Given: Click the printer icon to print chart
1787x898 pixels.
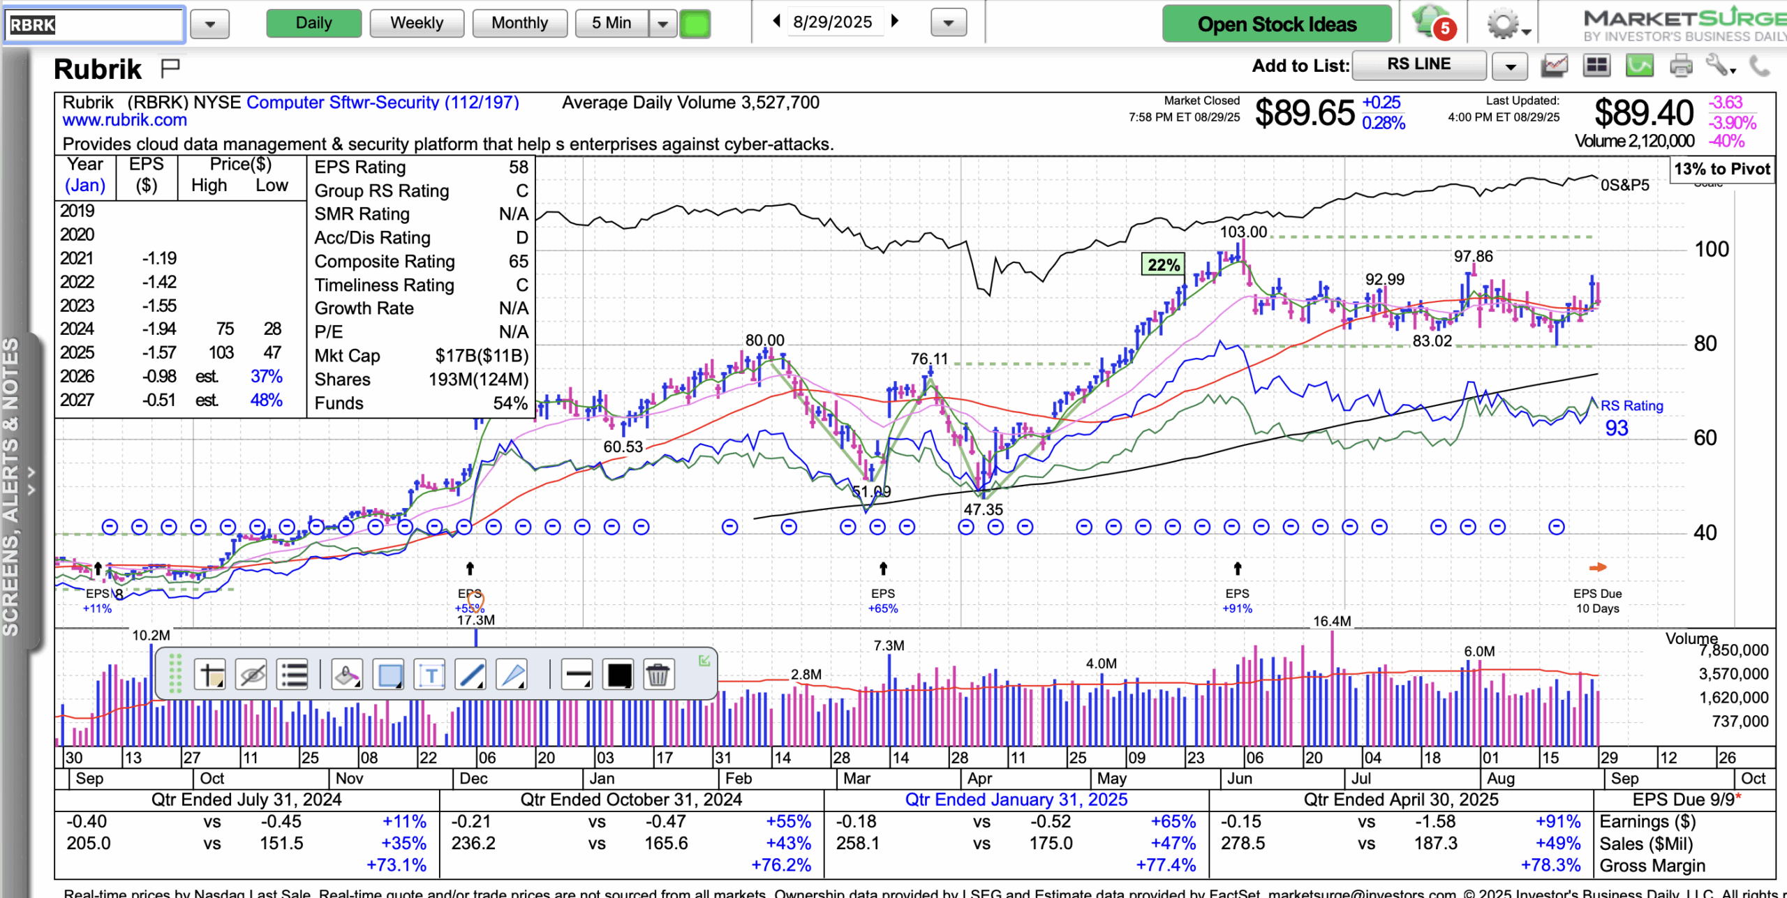Looking at the screenshot, I should 1680,66.
